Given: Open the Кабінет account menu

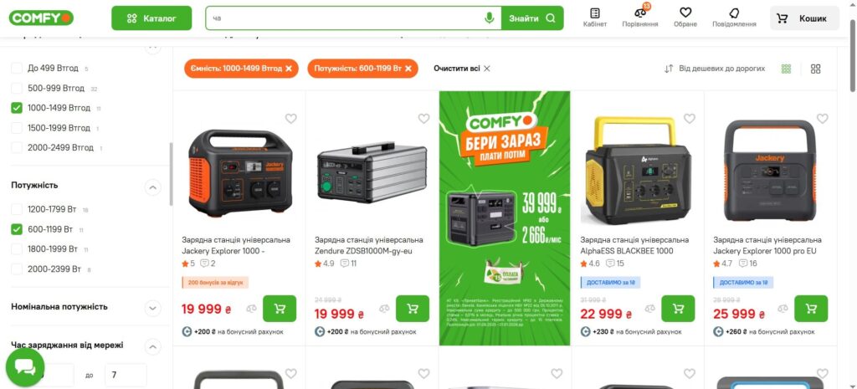Looking at the screenshot, I should click(x=595, y=18).
